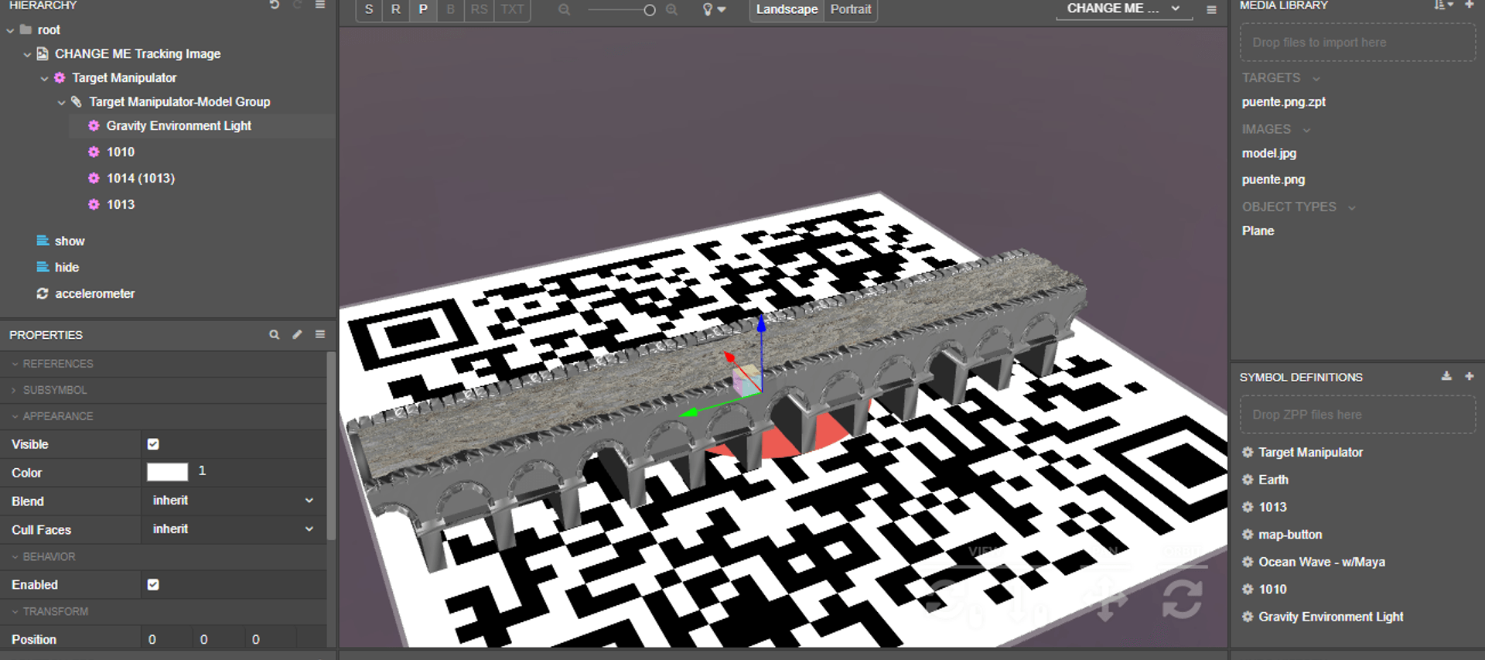Select the 1010 node in Hierarchy
The width and height of the screenshot is (1485, 660).
coord(121,152)
